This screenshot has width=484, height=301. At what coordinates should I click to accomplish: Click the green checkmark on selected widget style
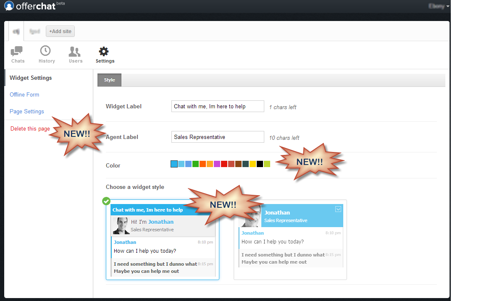point(106,201)
